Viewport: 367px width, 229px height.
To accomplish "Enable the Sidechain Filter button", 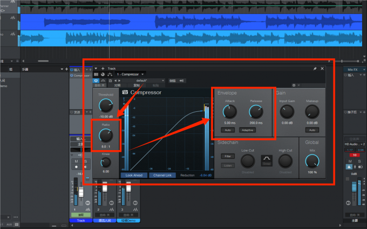I will (x=226, y=156).
